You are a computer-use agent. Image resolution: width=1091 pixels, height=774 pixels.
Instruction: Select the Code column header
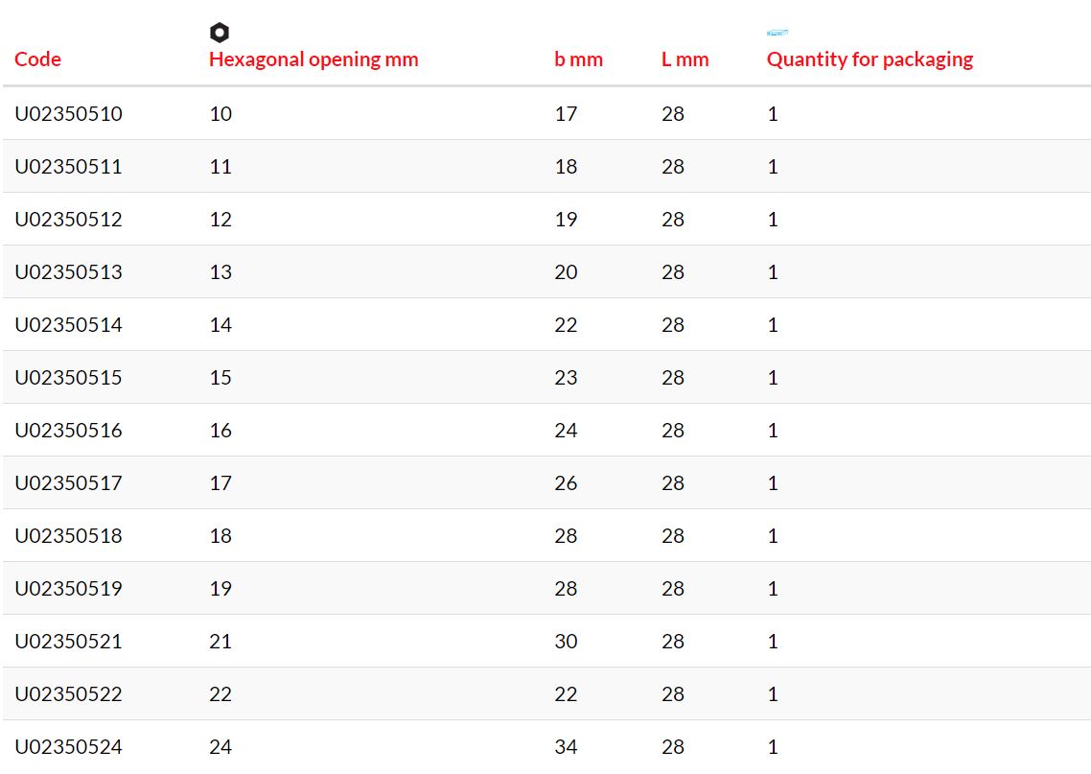pos(37,59)
